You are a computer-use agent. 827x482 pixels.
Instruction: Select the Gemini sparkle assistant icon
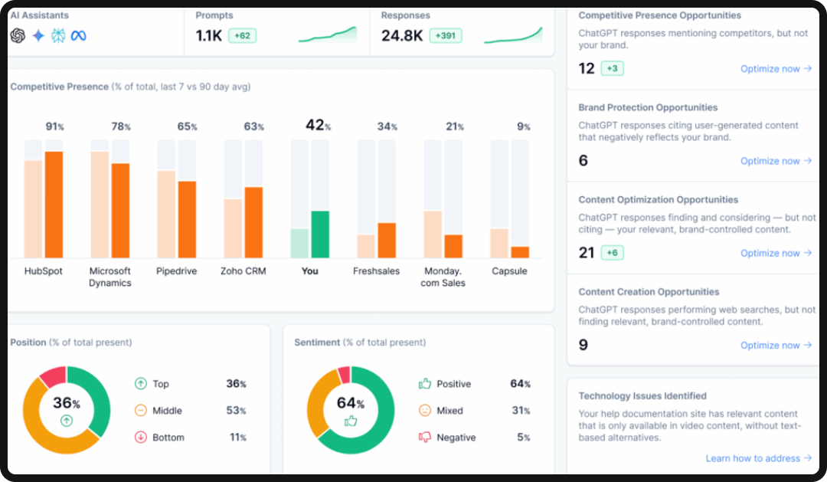coord(37,35)
